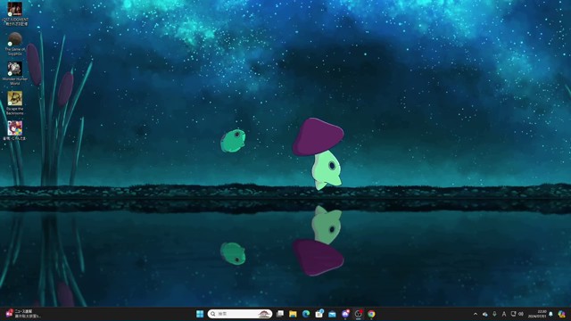Switch the IME input mode indicator A

(504, 314)
